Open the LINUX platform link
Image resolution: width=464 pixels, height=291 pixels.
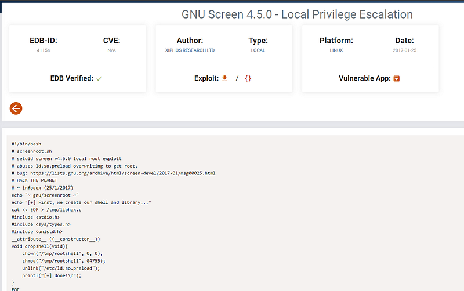(x=336, y=50)
